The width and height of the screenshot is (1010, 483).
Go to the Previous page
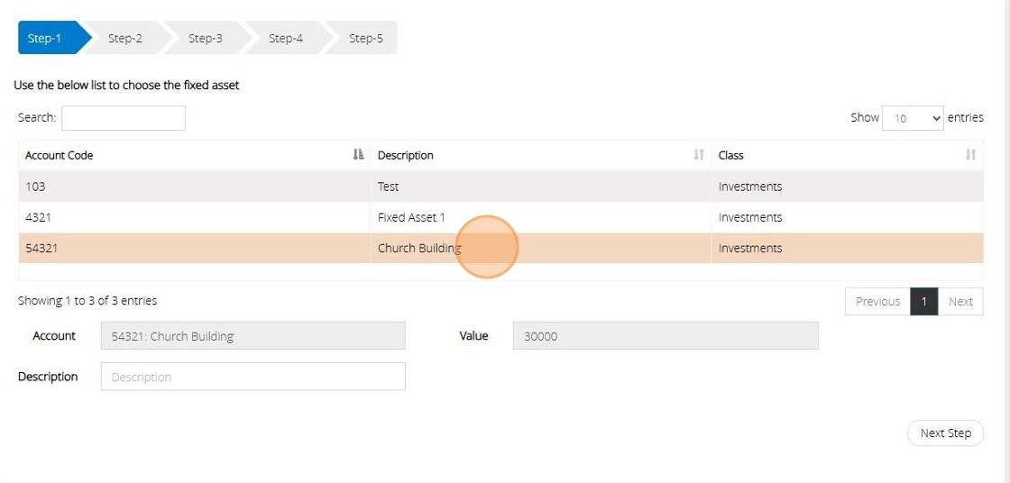pos(877,302)
